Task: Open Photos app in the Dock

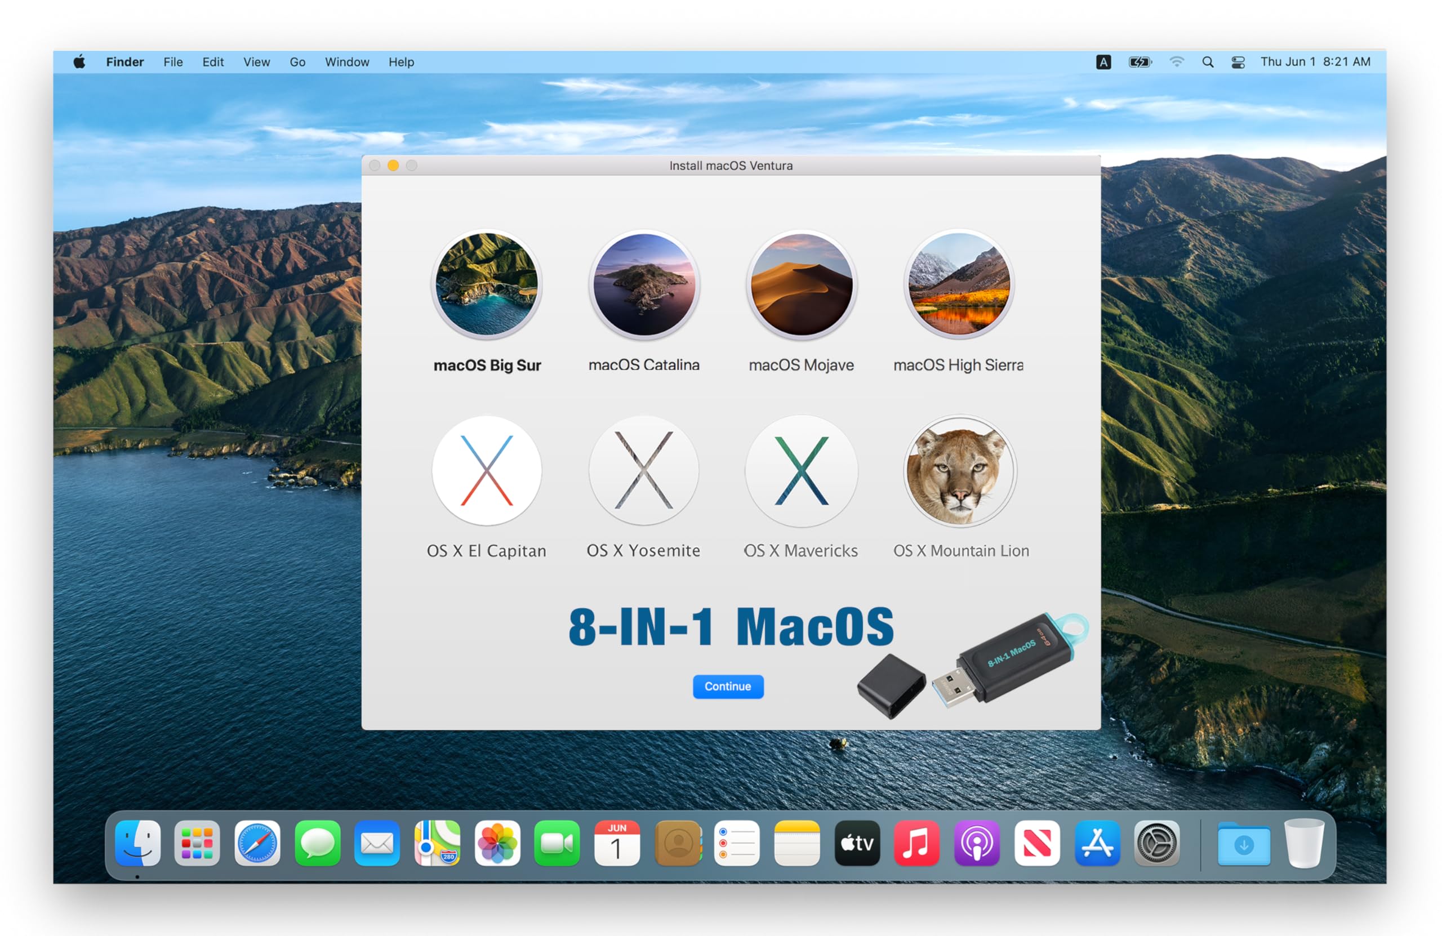Action: [497, 843]
